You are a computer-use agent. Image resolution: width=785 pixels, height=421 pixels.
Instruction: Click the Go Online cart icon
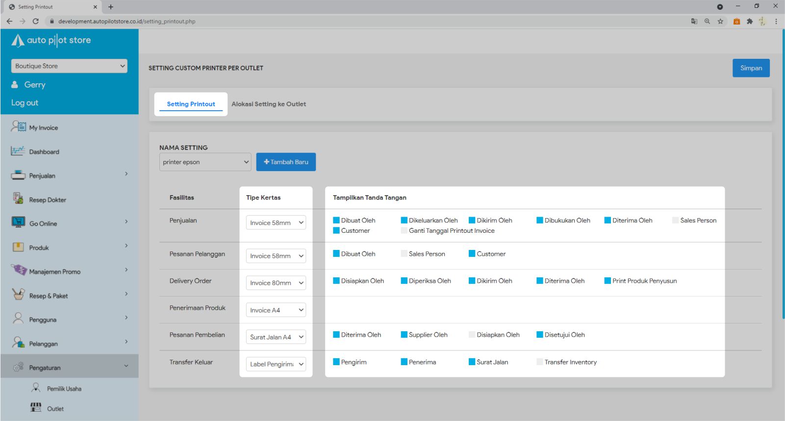coord(18,223)
